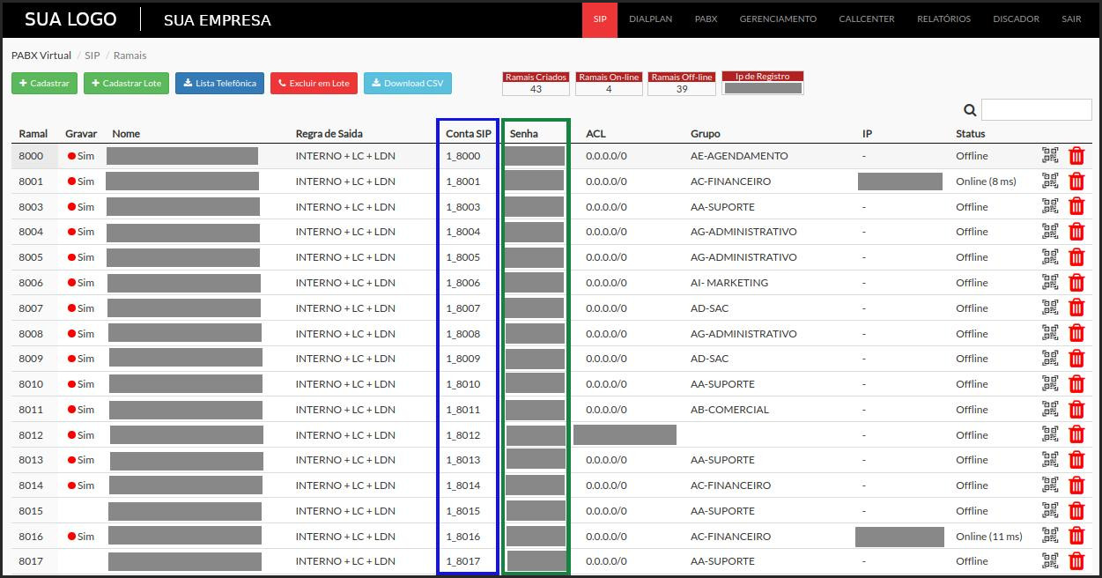Focus the search input field

tap(1036, 110)
